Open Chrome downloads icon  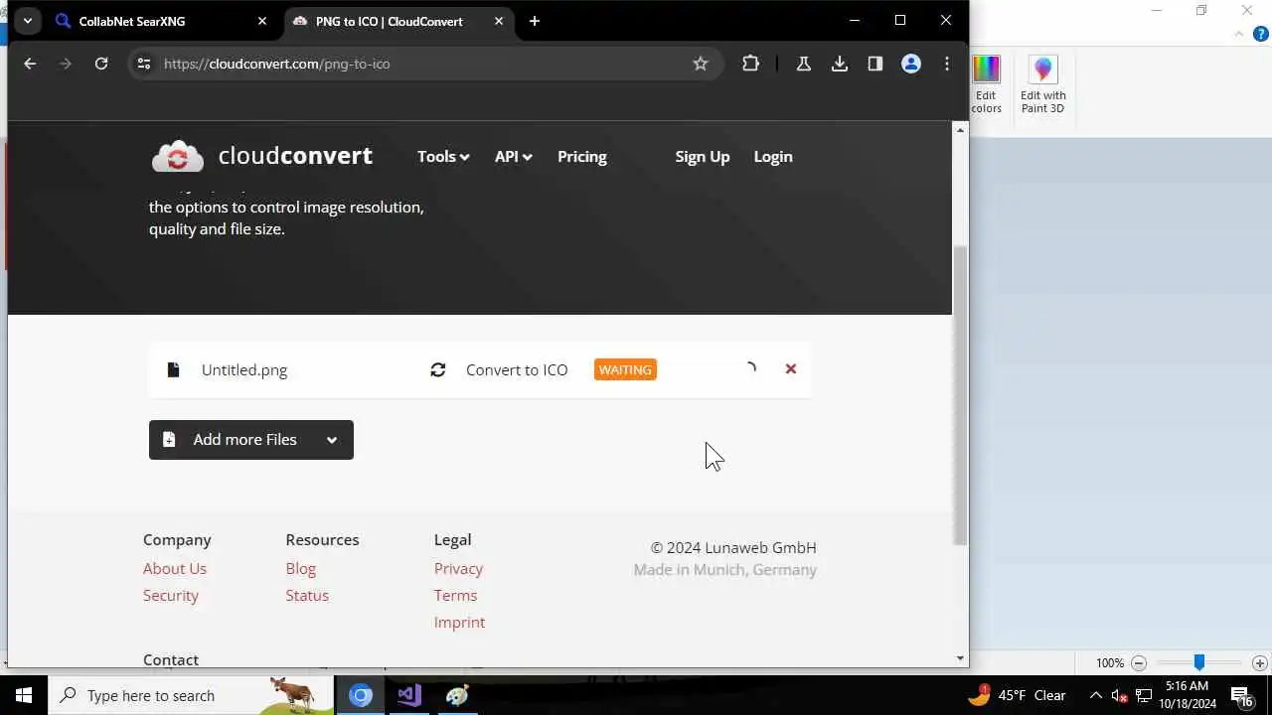pyautogui.click(x=840, y=64)
